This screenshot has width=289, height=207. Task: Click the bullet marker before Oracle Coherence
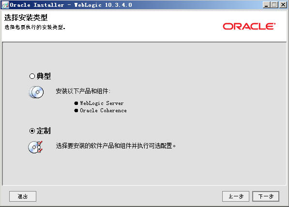pyautogui.click(x=76, y=110)
